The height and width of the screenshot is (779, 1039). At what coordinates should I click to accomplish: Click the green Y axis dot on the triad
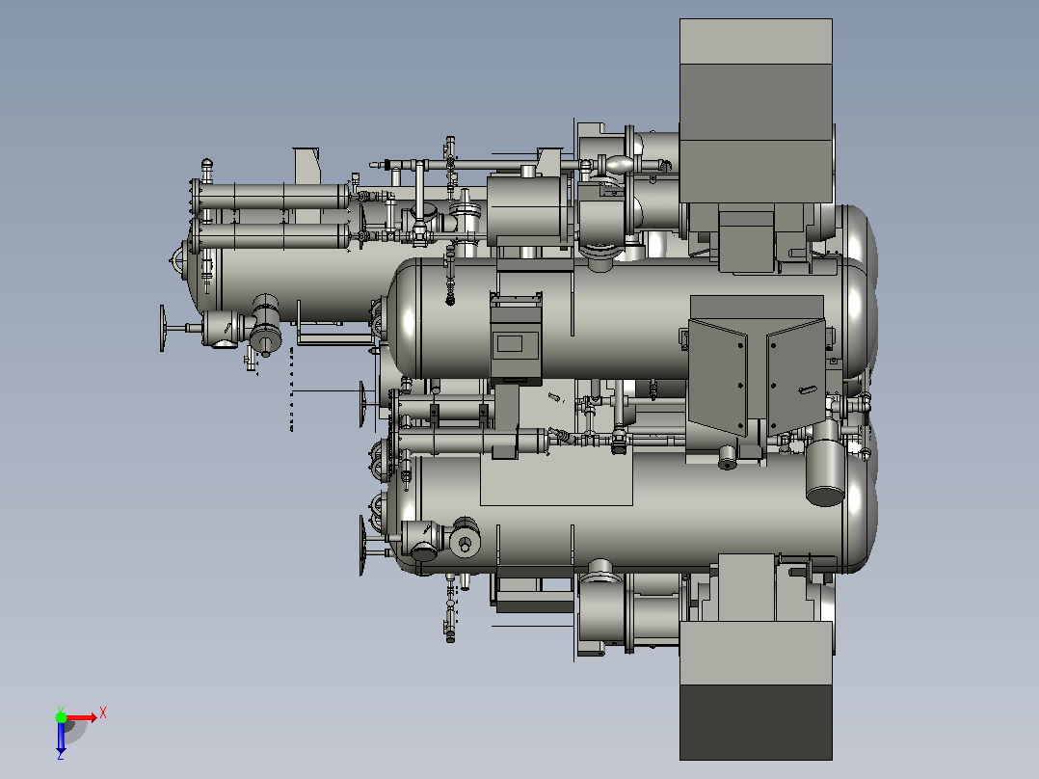[x=61, y=716]
